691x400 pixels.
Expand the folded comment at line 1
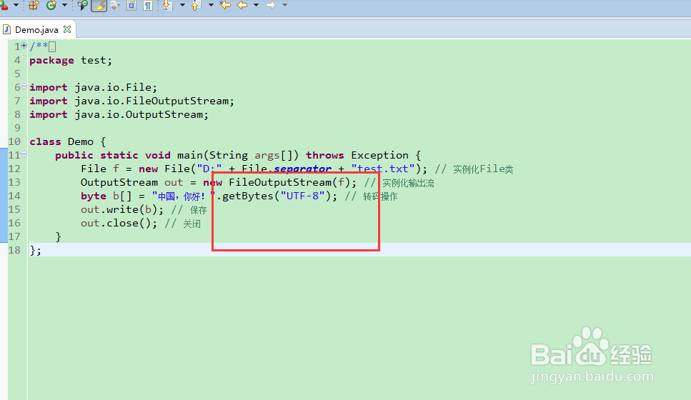pyautogui.click(x=24, y=46)
